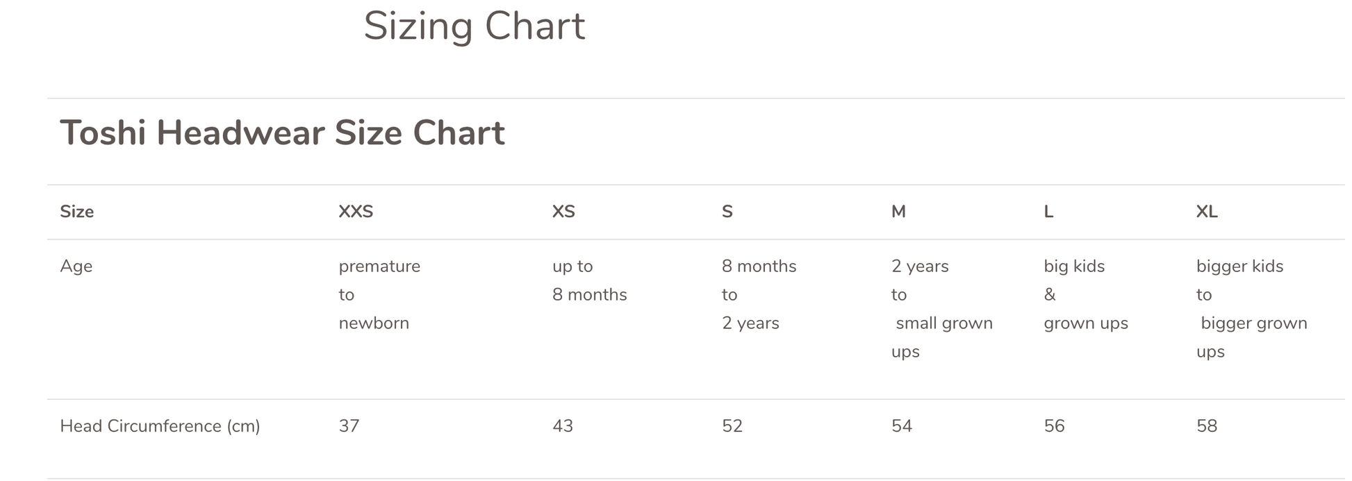Click the up to 8 months cell
The height and width of the screenshot is (481, 1352).
(589, 281)
